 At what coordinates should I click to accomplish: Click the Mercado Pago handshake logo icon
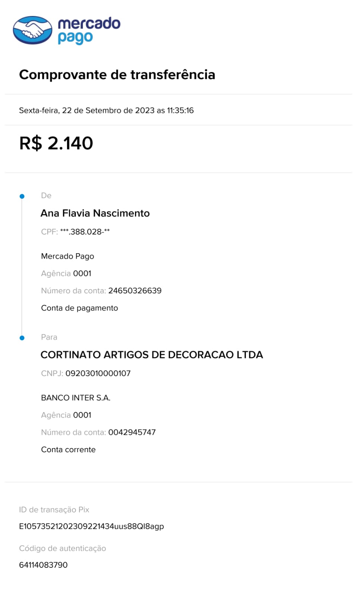point(32,30)
